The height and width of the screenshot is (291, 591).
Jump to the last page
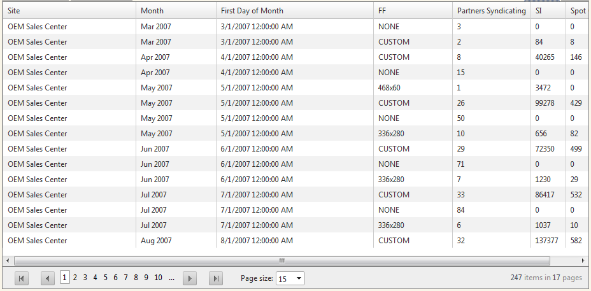[216, 278]
